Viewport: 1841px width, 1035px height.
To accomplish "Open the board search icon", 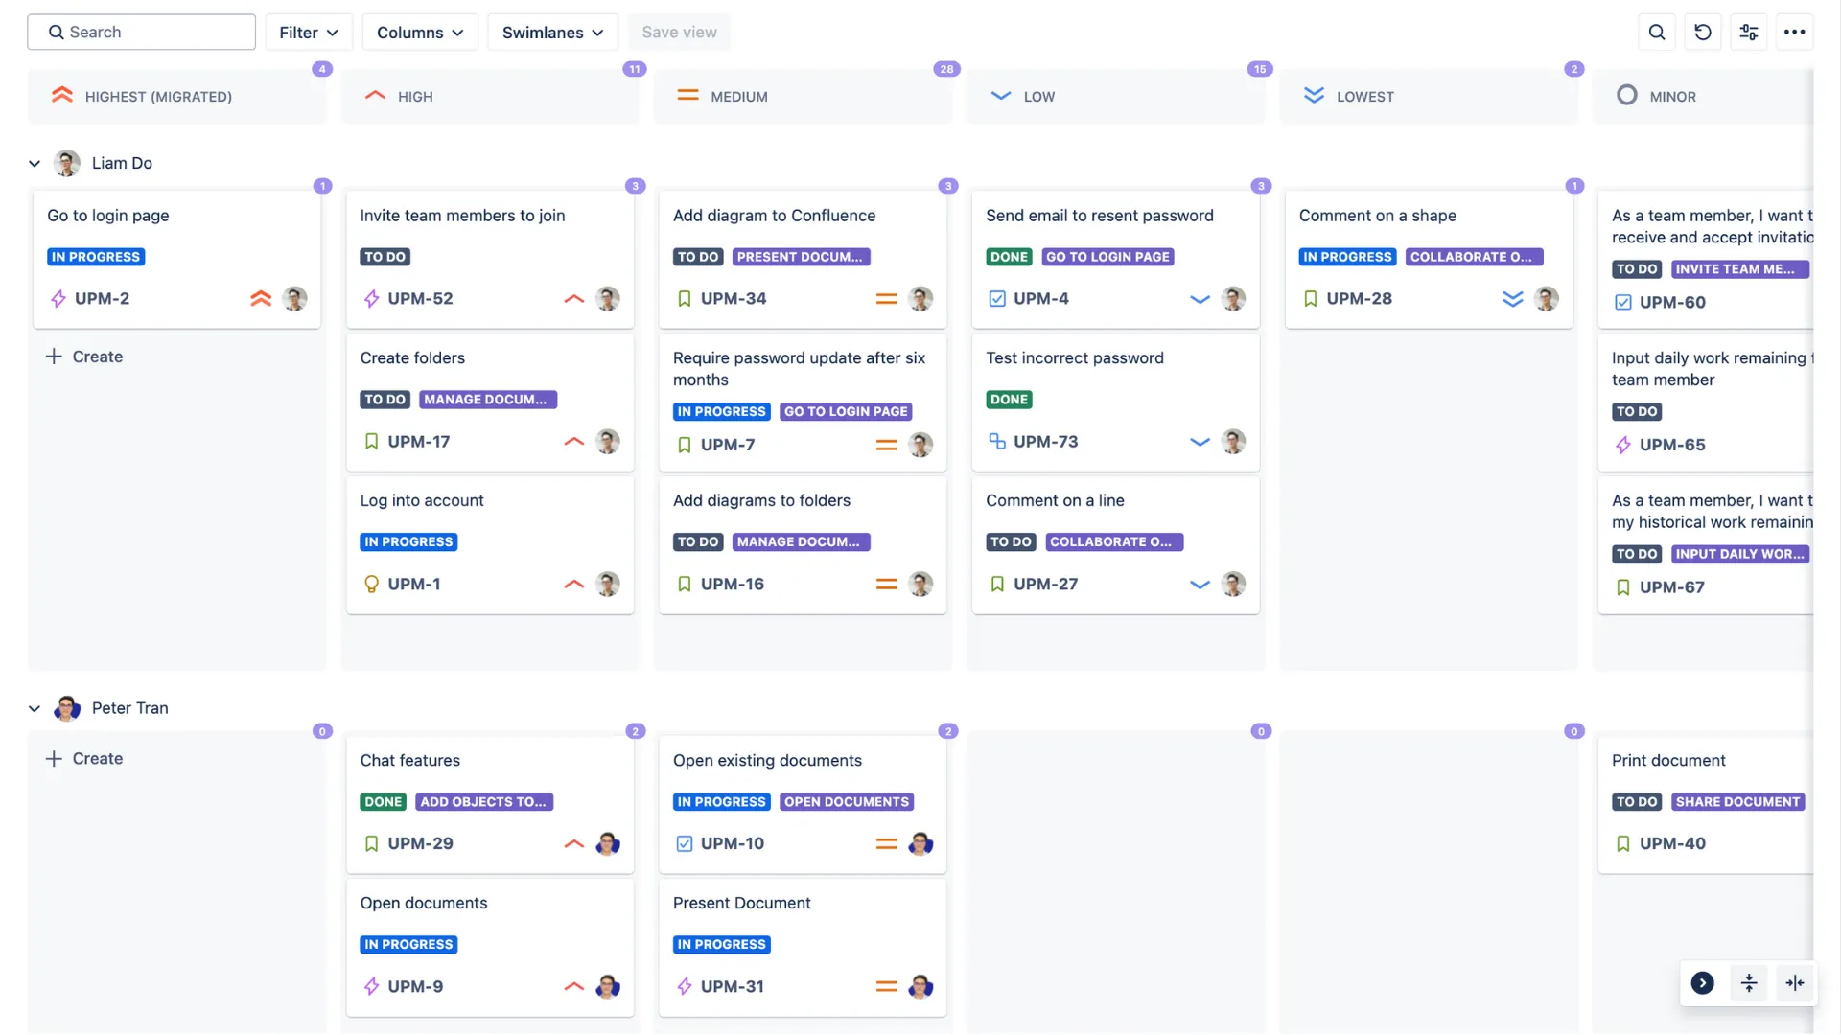I will point(1657,32).
